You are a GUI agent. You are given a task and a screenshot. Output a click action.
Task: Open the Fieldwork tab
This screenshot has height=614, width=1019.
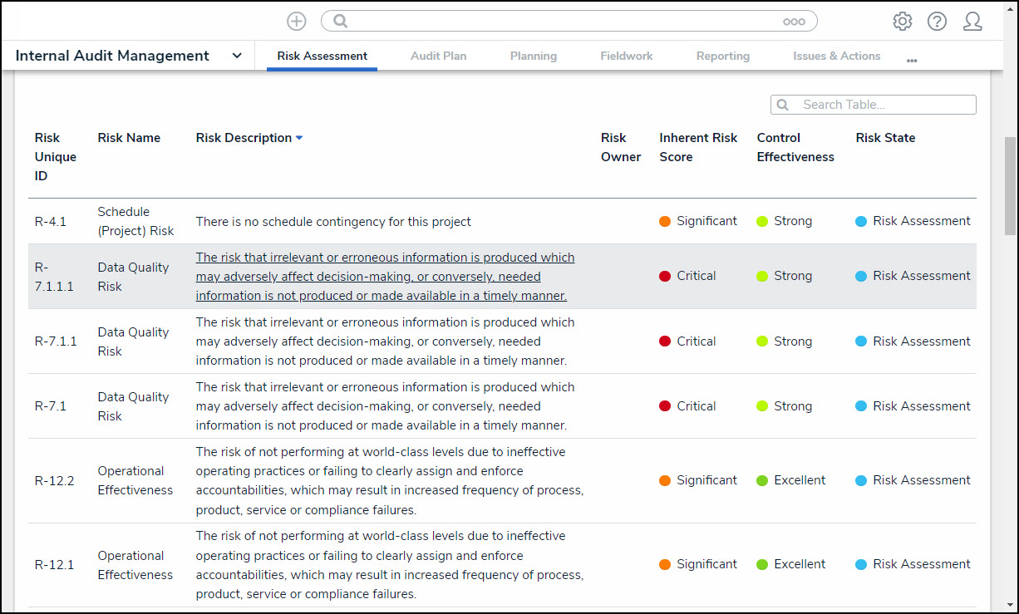pos(626,56)
